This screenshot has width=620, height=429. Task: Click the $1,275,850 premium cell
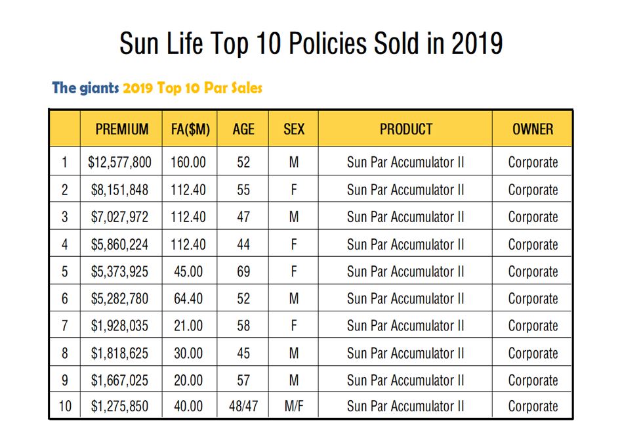click(x=119, y=407)
